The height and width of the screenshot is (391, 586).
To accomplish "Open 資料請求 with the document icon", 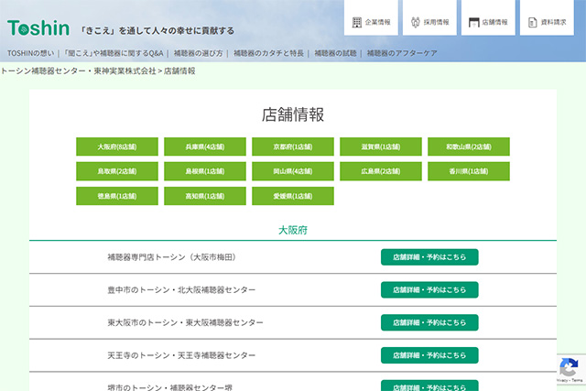I will [x=546, y=21].
